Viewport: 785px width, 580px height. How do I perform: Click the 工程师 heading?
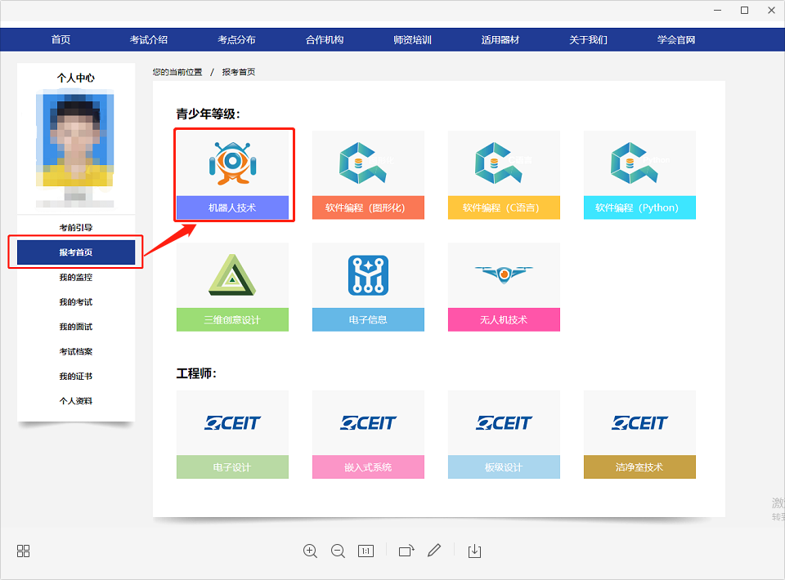(x=196, y=373)
